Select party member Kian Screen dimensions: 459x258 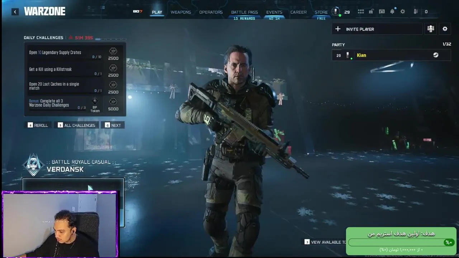(391, 55)
